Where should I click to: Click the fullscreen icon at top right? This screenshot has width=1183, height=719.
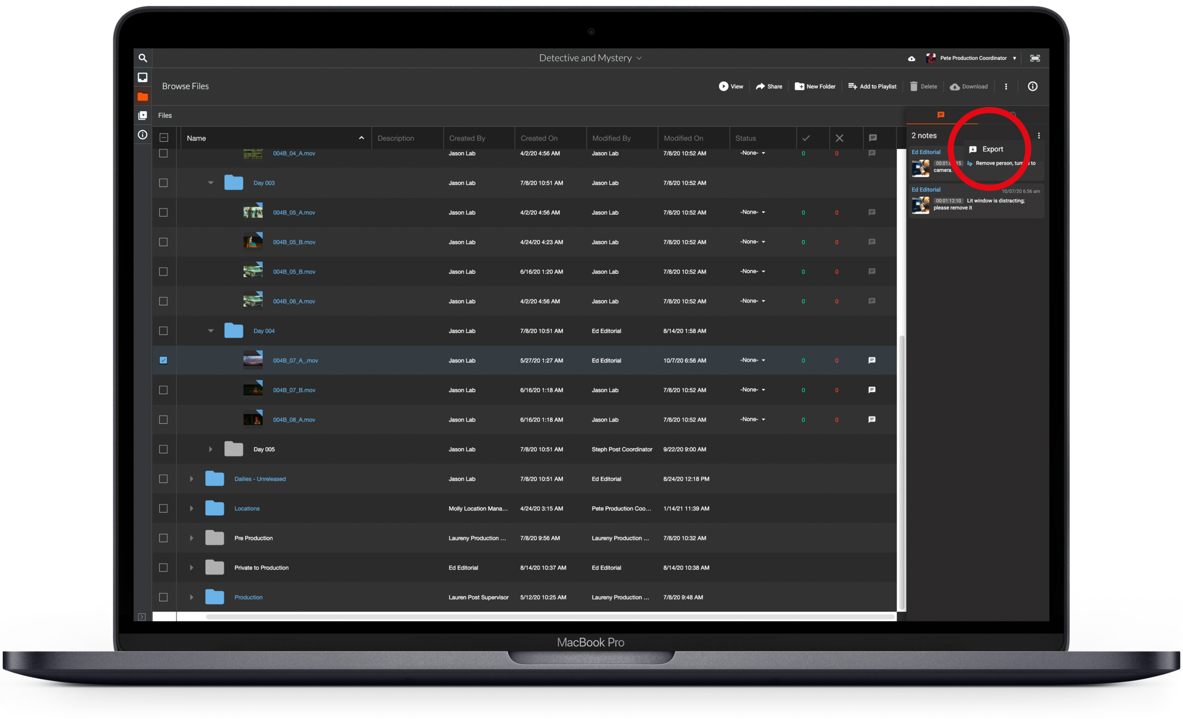(x=1035, y=58)
